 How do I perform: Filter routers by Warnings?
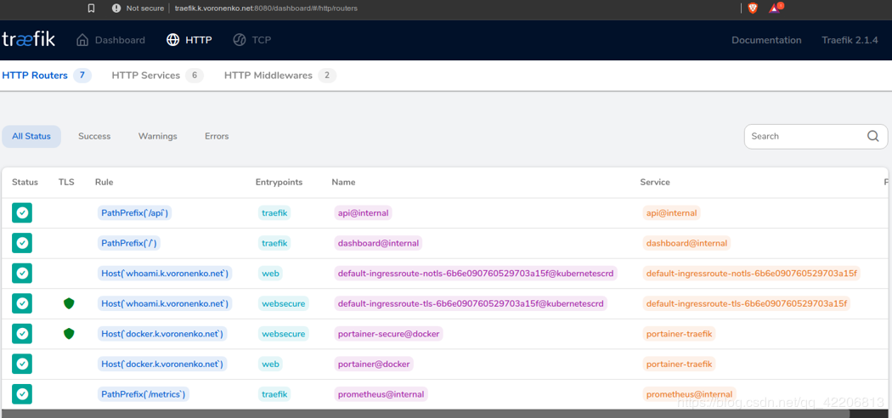tap(157, 136)
